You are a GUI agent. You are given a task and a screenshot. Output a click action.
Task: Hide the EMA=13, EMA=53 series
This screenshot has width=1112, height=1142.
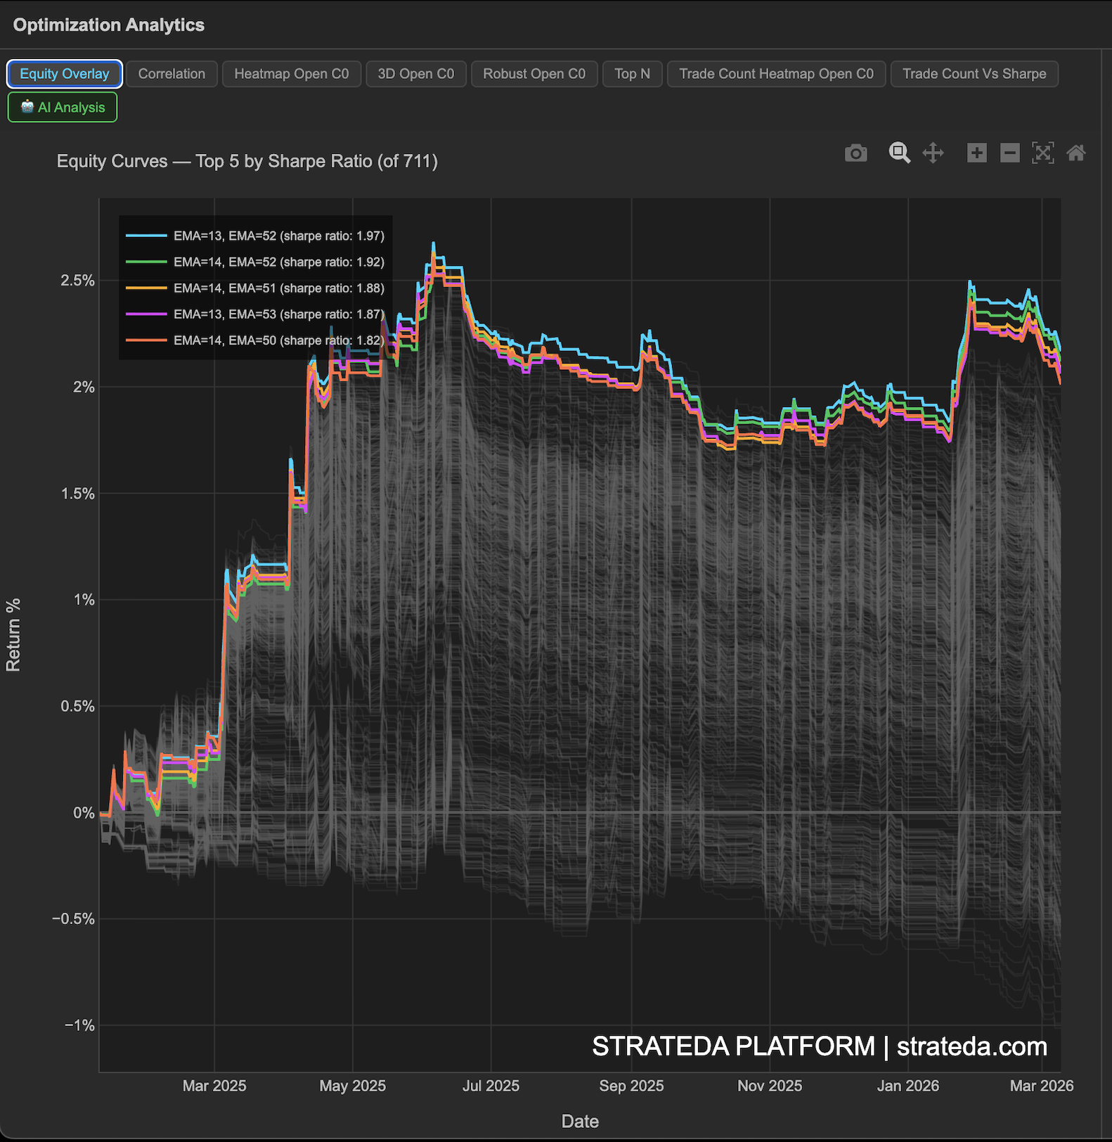[278, 314]
